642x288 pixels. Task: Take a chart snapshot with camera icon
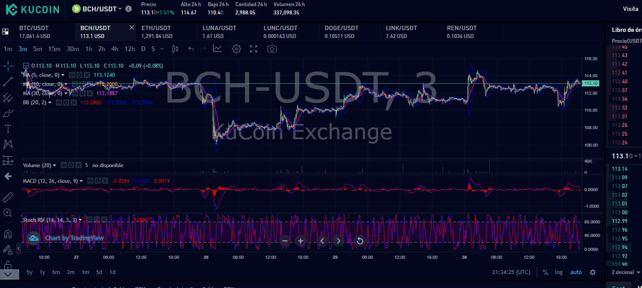(272, 49)
